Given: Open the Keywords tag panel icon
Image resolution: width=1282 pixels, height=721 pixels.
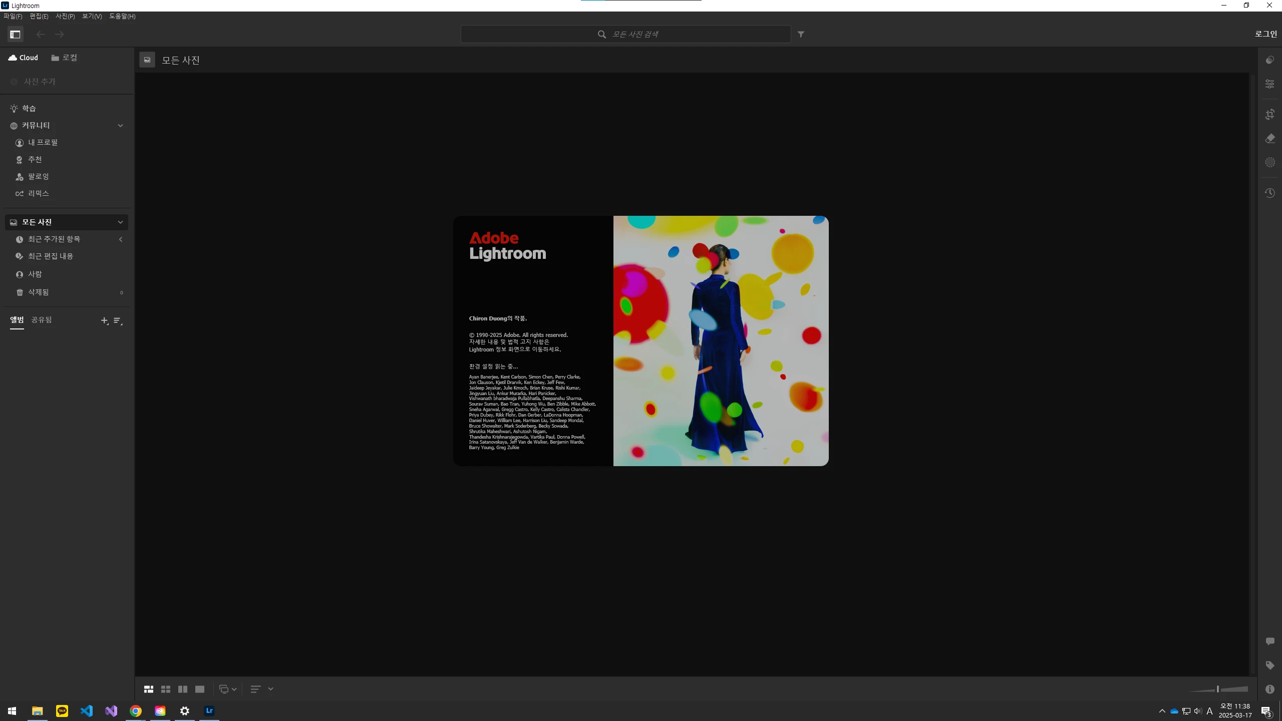Looking at the screenshot, I should 1269,665.
